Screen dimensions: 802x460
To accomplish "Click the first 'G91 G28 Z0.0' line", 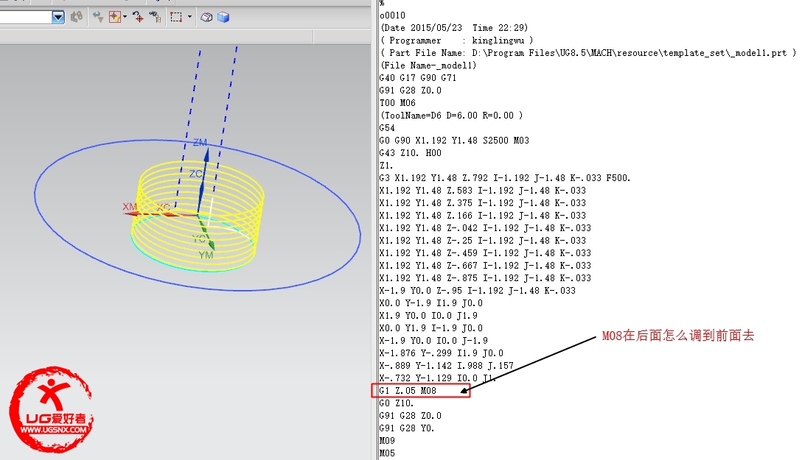I will (x=410, y=91).
